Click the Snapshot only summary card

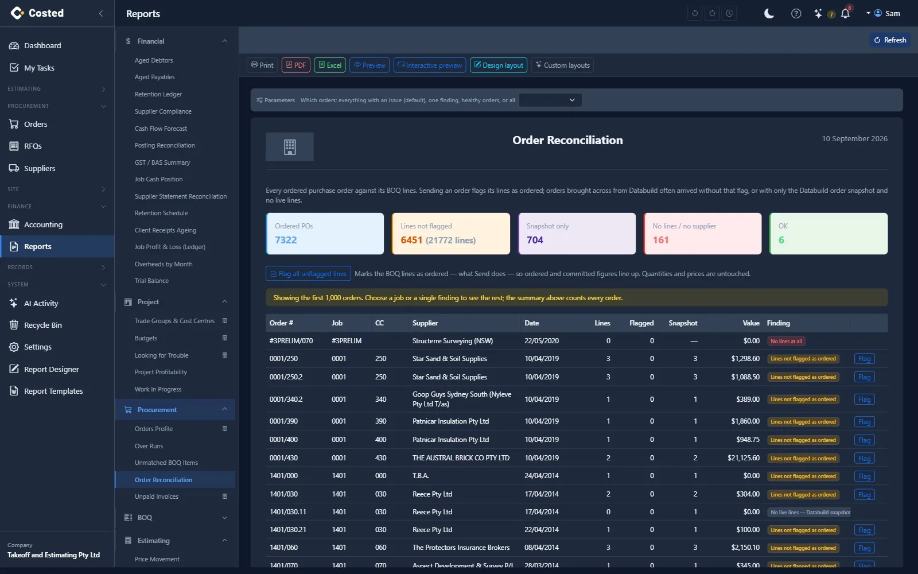point(577,234)
